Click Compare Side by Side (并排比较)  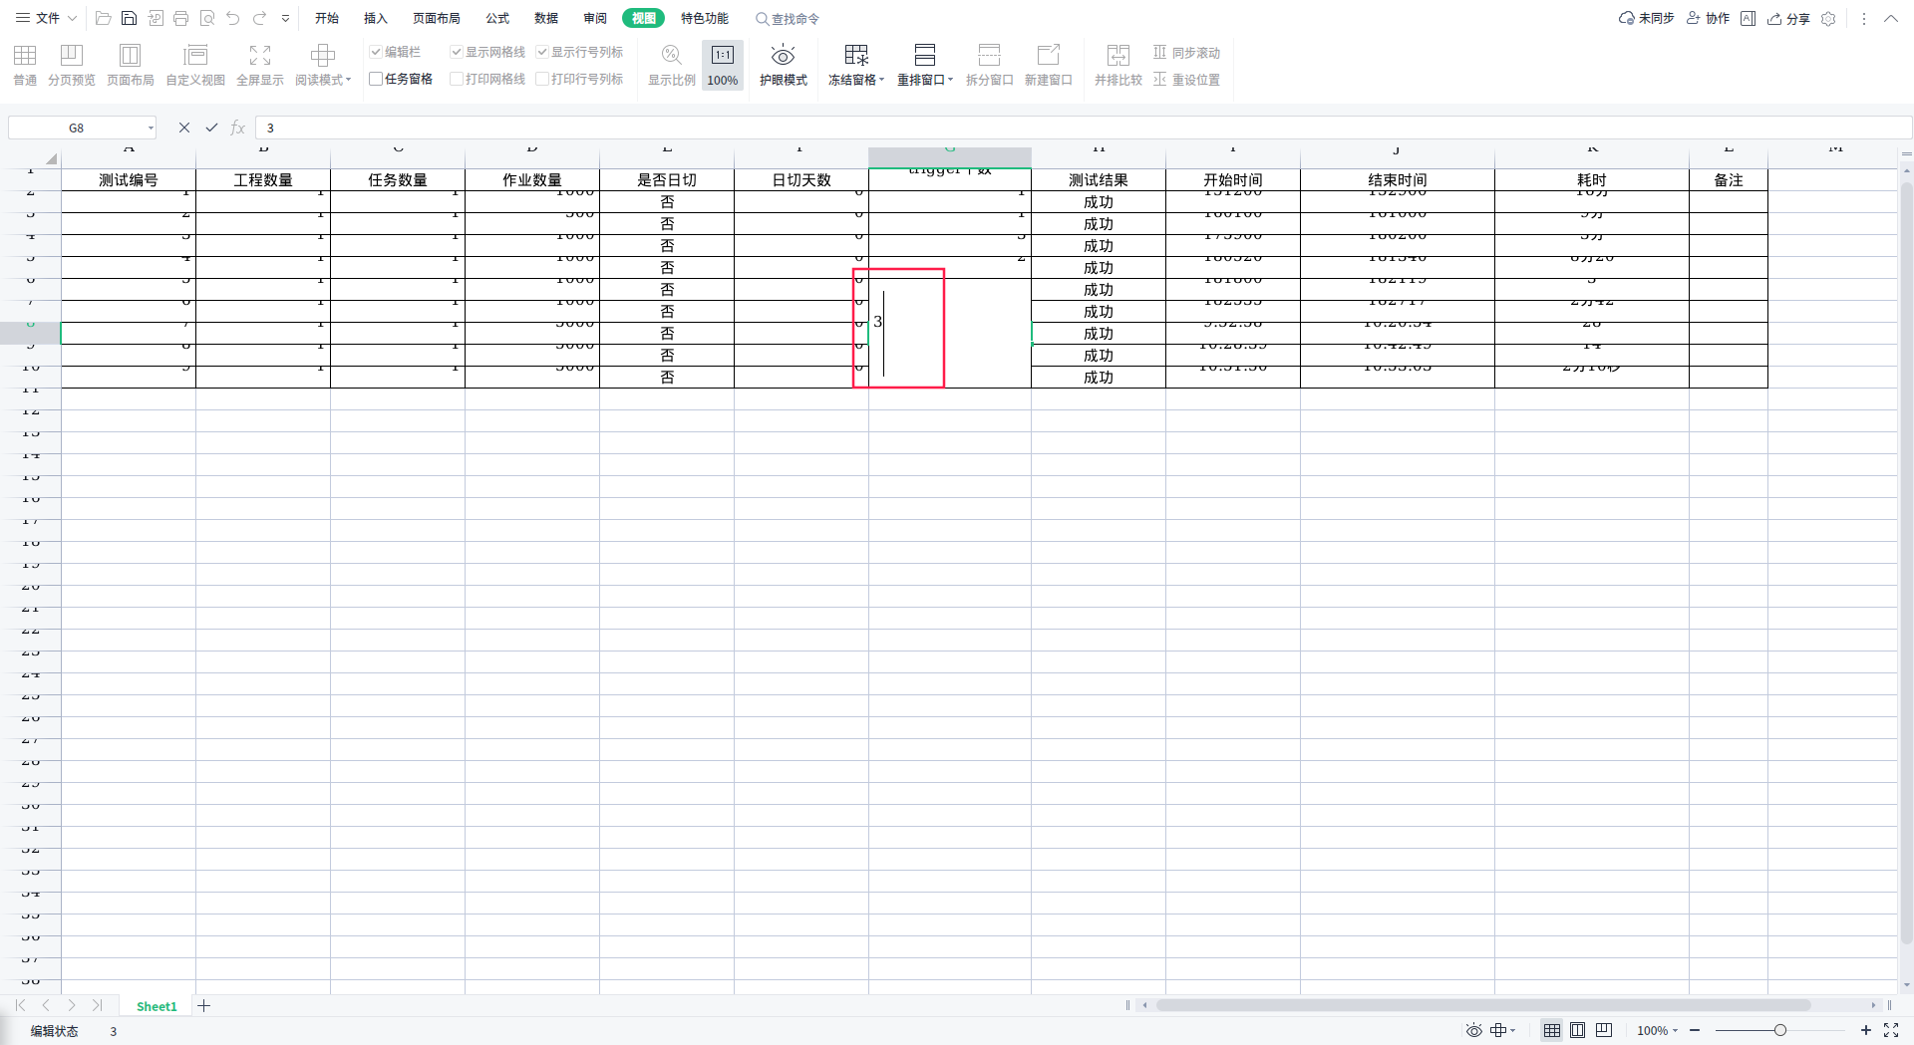point(1118,65)
